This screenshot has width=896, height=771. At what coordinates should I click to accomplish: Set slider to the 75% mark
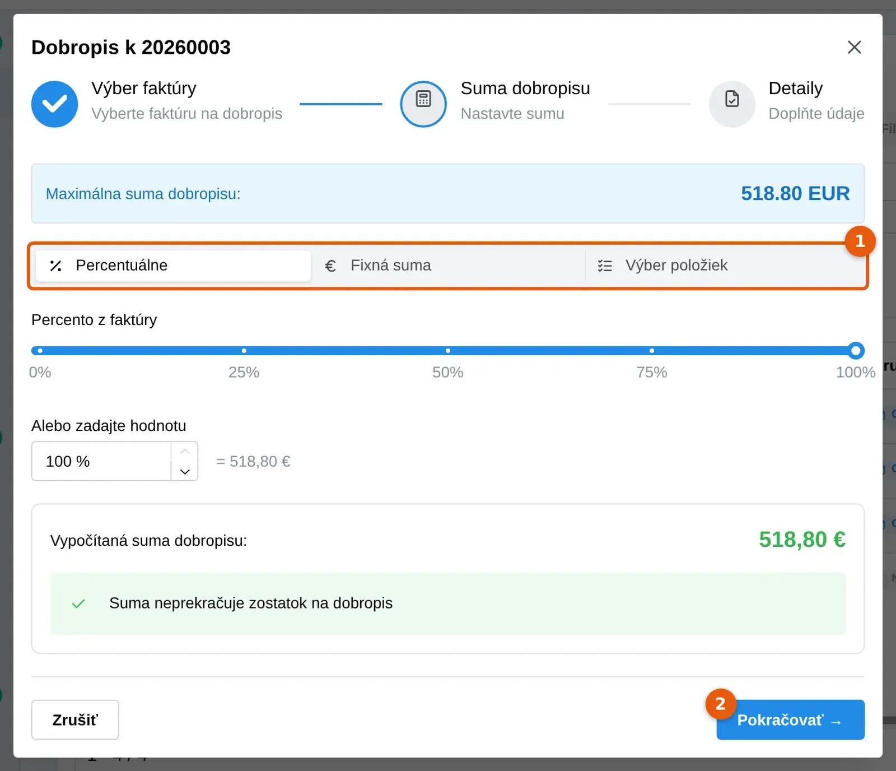tap(652, 351)
